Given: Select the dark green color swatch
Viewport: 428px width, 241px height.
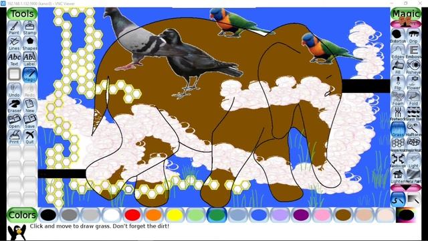Looking at the screenshot, I should coord(217,215).
